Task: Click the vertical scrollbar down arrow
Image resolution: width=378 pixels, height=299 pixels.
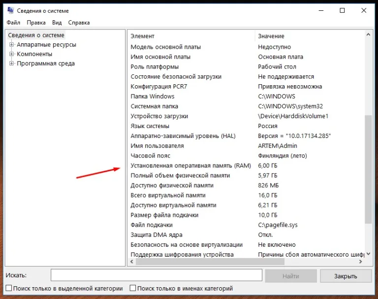Action: click(x=368, y=254)
